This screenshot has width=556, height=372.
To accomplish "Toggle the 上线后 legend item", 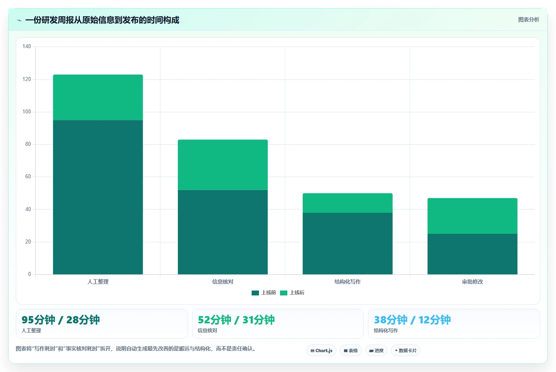I will tap(292, 293).
